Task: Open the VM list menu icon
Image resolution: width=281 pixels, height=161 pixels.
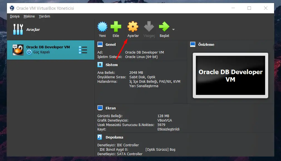Action: [x=83, y=50]
